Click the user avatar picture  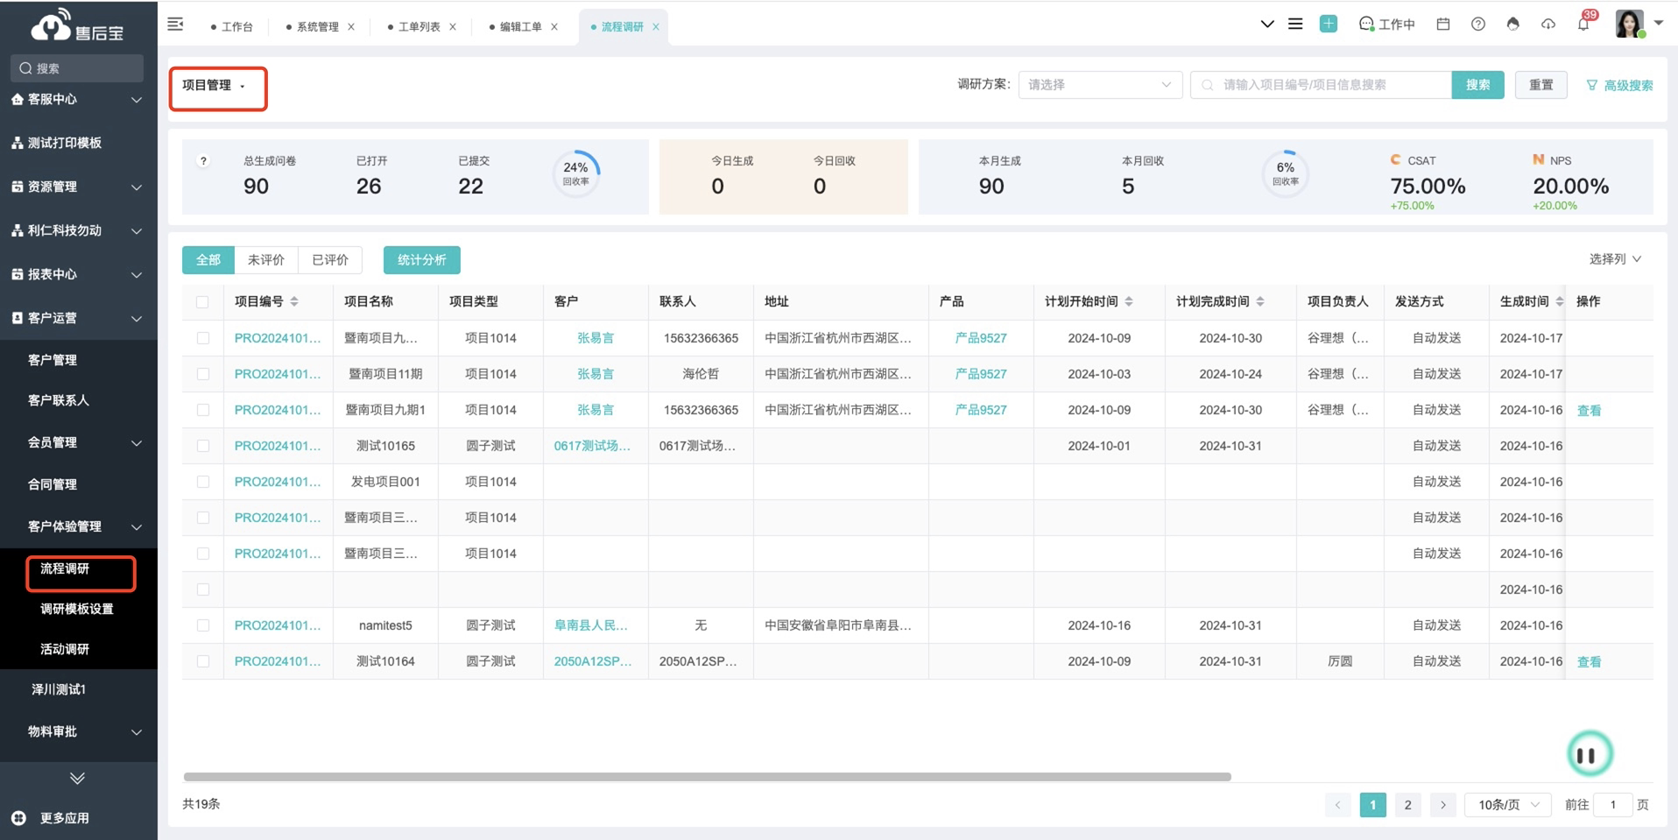[1629, 24]
